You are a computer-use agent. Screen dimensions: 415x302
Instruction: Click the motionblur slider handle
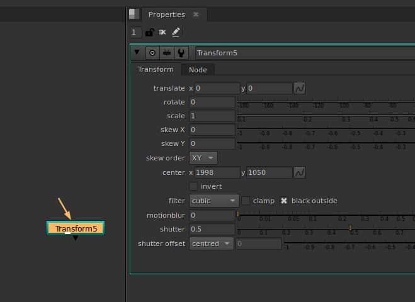(x=237, y=214)
